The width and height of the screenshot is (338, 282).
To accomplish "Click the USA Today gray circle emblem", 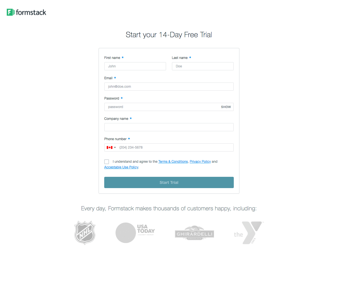I will click(126, 233).
